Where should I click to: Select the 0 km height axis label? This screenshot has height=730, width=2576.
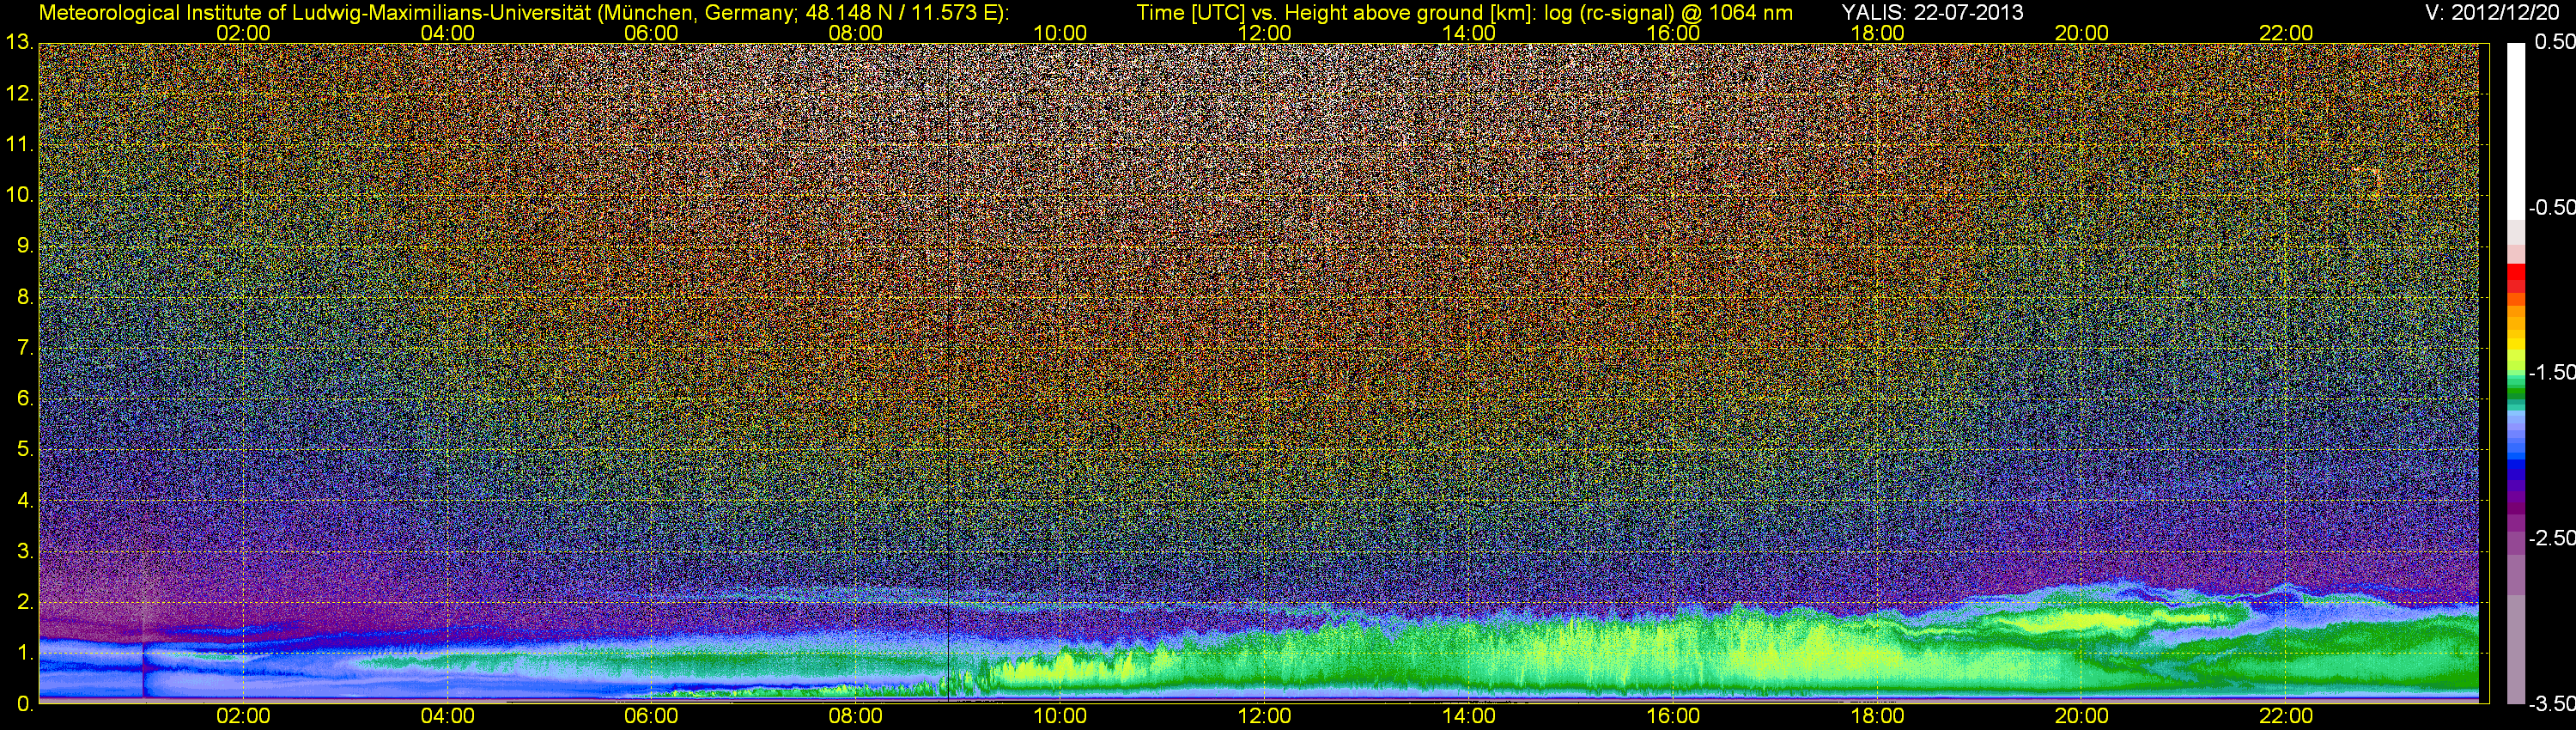pos(24,704)
